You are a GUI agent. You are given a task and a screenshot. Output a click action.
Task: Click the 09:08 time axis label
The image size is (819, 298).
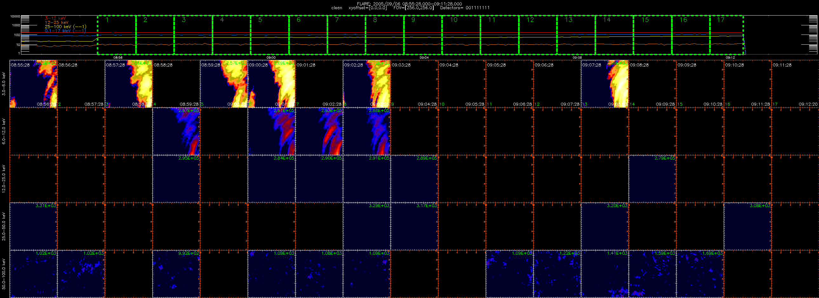577,58
